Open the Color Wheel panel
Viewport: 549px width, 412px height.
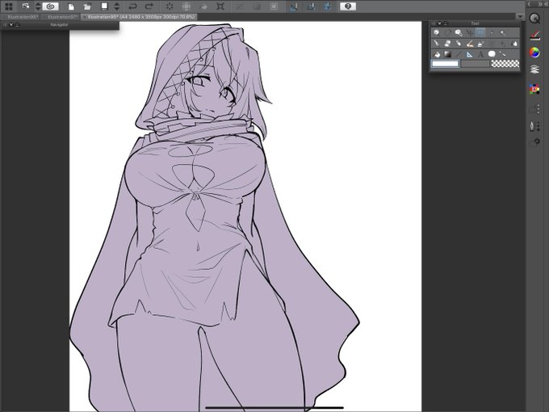point(534,53)
